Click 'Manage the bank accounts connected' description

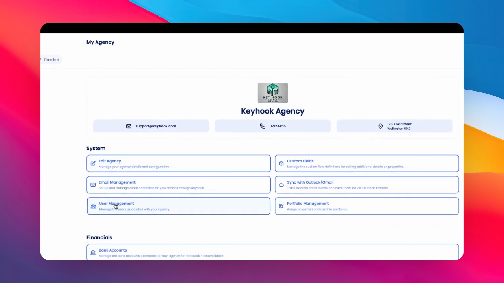click(162, 255)
